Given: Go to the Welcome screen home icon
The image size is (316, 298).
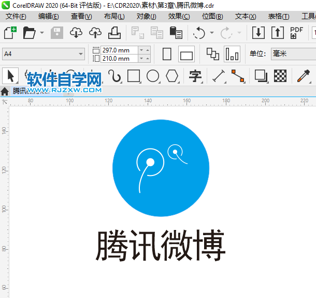Looking at the screenshot, I should point(5,91).
